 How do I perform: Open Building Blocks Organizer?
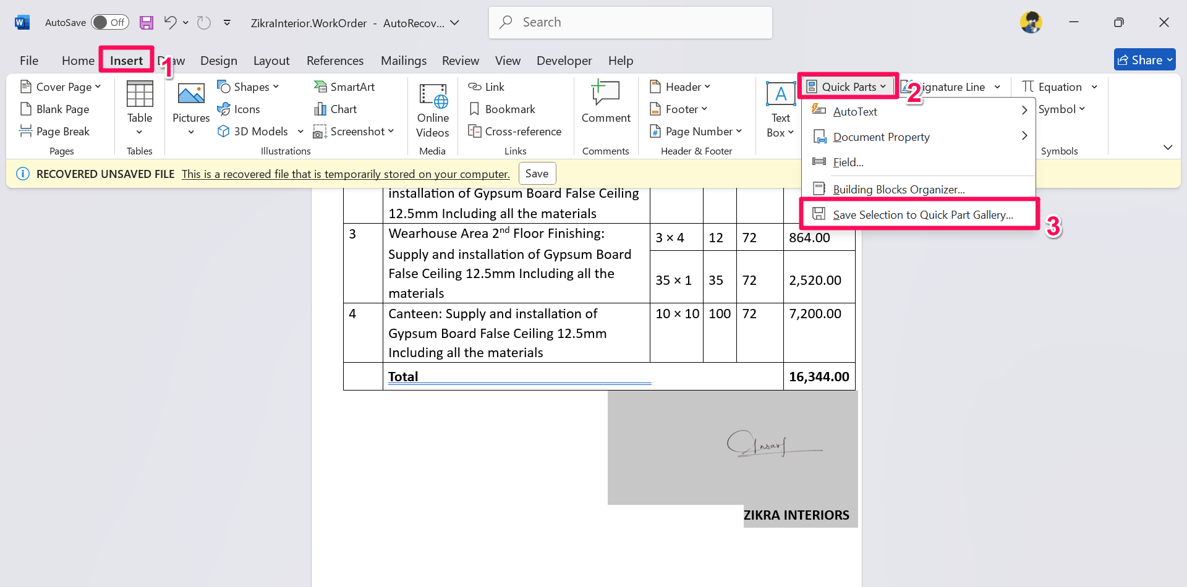919,189
